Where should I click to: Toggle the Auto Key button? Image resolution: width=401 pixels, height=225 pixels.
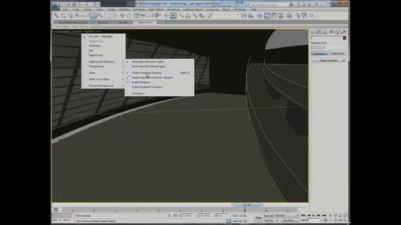click(x=269, y=216)
